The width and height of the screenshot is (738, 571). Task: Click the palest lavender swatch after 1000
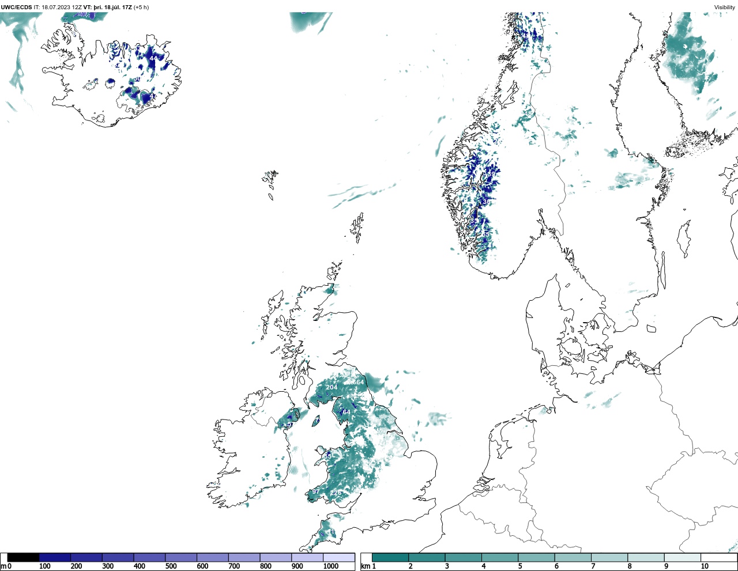pos(338,558)
